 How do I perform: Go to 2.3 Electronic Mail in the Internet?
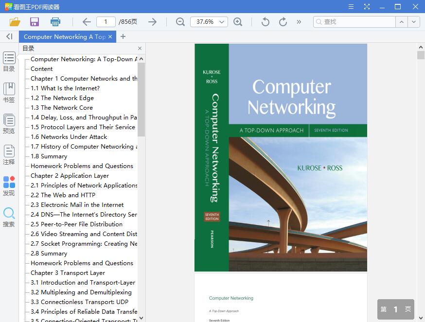click(77, 205)
